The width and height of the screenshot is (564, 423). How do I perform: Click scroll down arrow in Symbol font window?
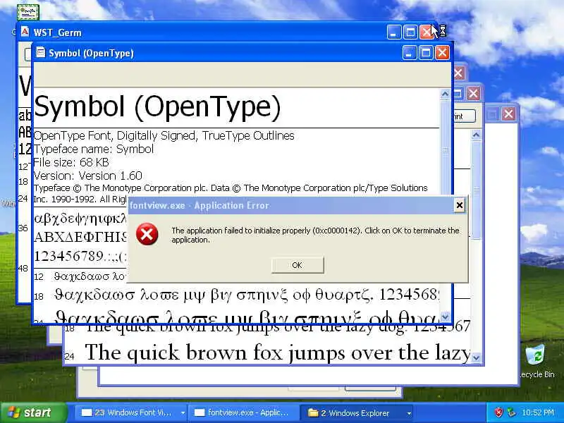pos(446,317)
